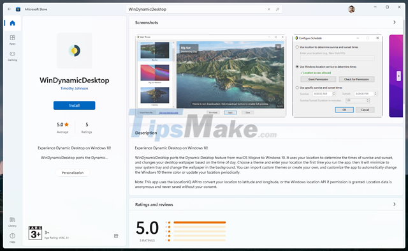Click the 5-star rating bar
This screenshot has width=408, height=251.
[x=200, y=222]
